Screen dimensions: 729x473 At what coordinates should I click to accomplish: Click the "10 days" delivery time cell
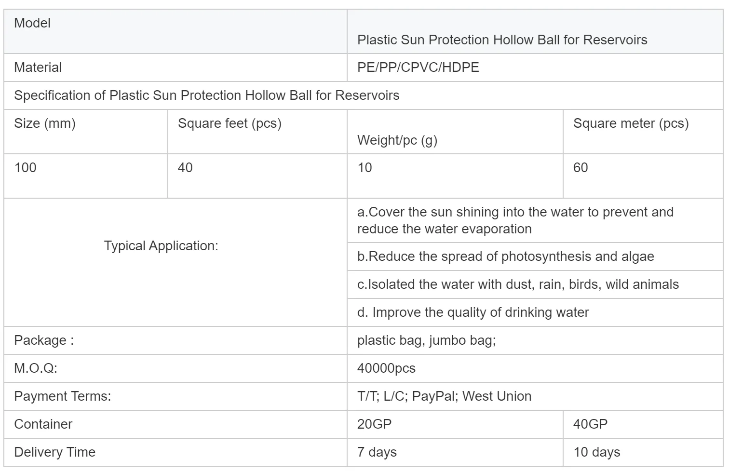(596, 452)
